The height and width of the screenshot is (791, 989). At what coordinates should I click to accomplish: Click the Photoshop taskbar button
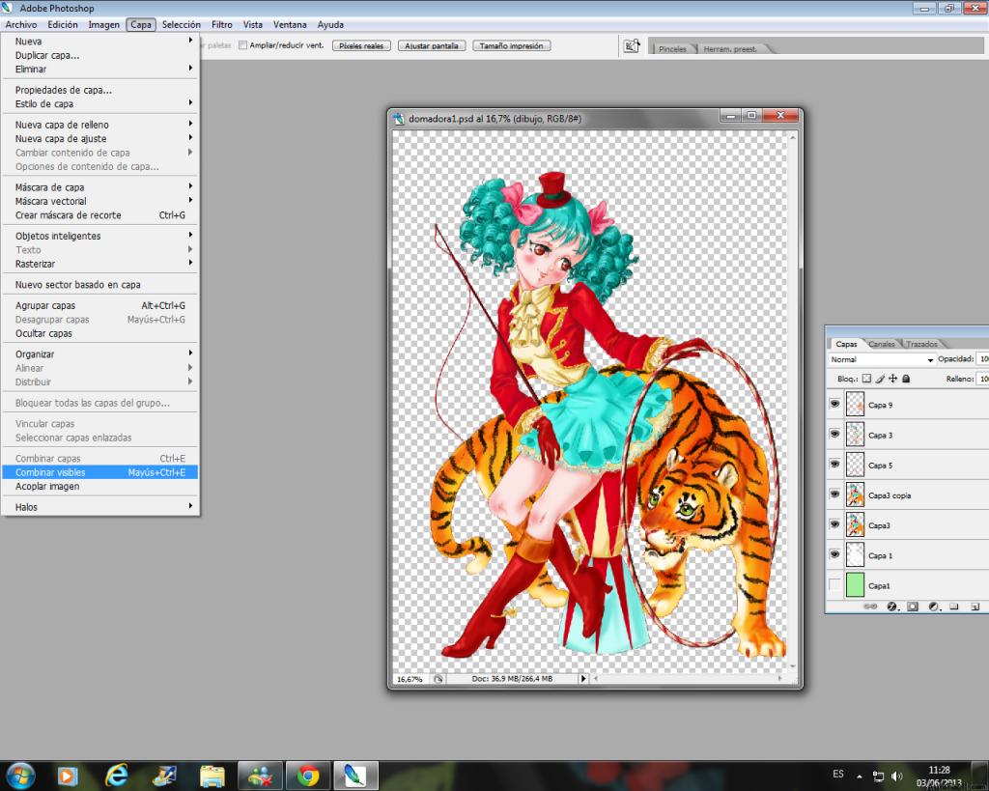coord(355,776)
